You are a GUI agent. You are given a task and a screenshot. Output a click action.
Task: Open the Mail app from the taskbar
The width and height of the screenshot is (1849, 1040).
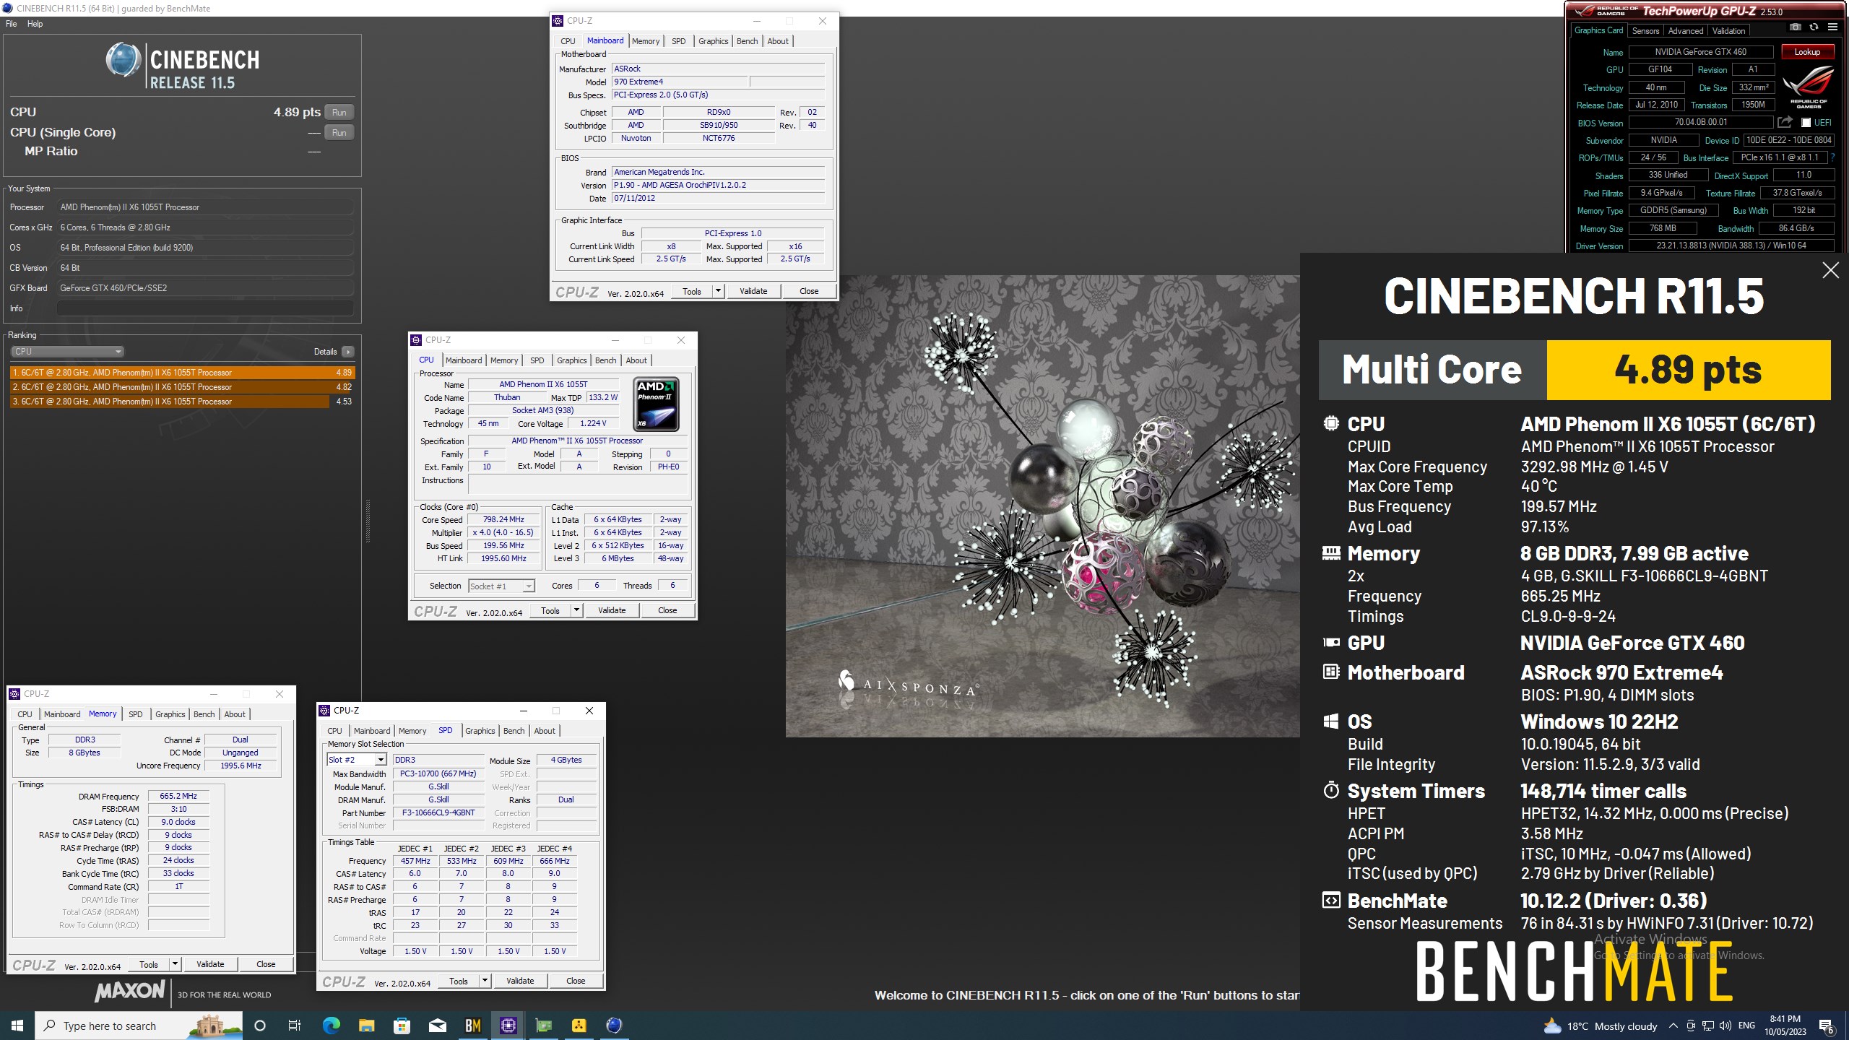tap(437, 1026)
